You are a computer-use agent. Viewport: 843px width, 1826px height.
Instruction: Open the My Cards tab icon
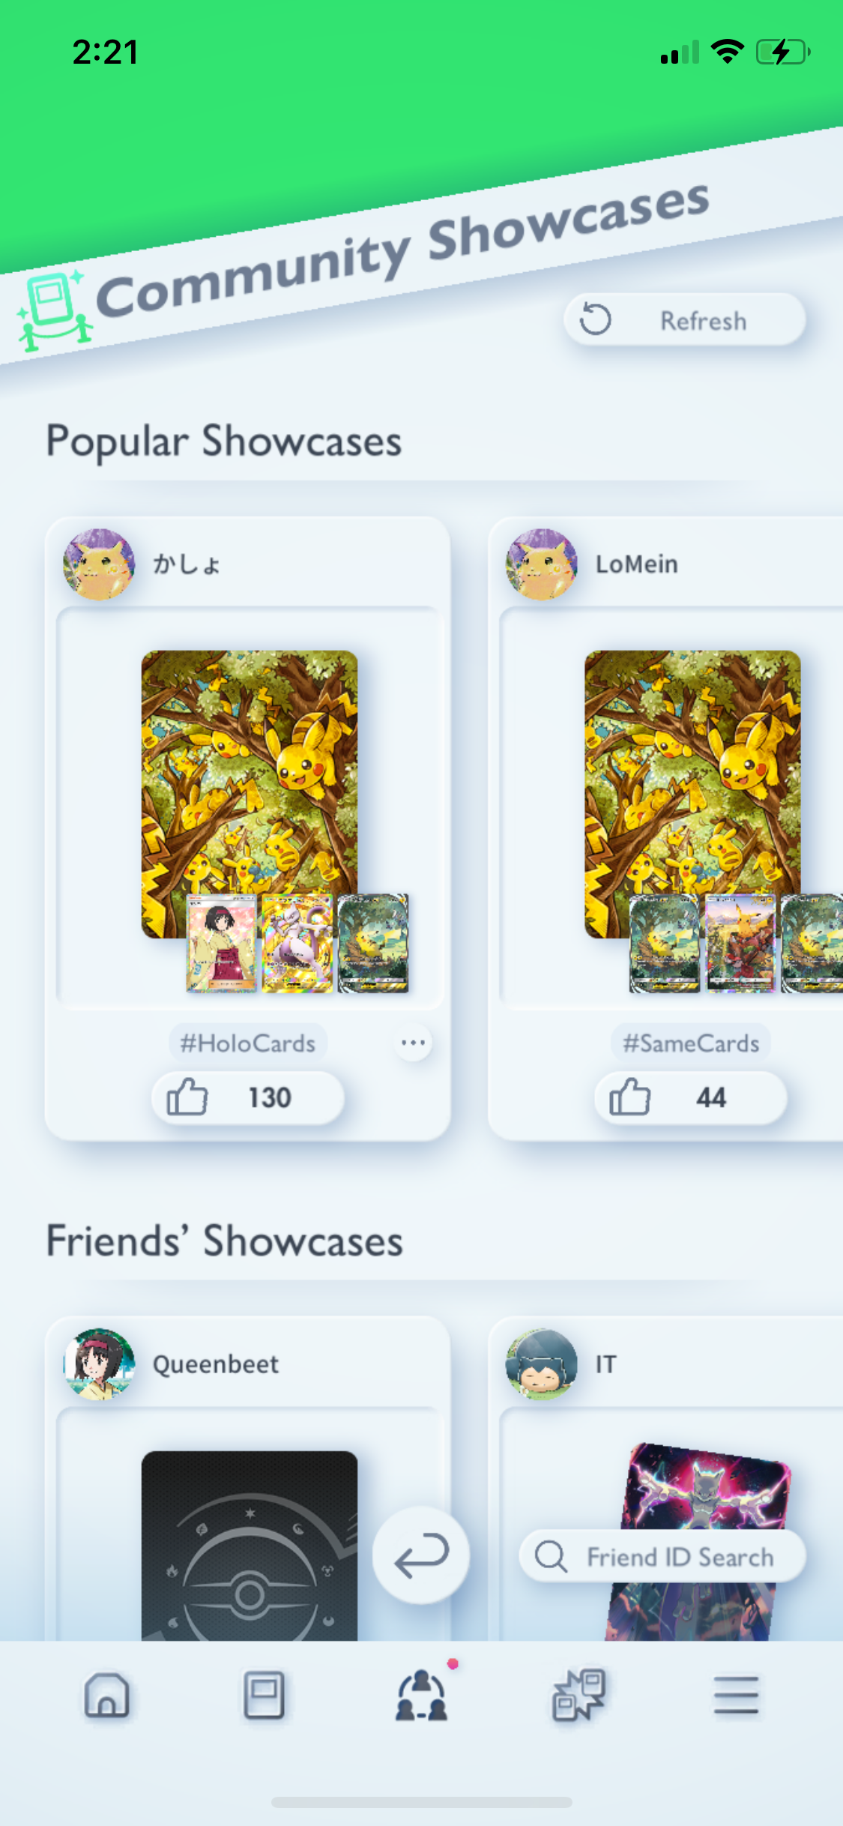pyautogui.click(x=264, y=1695)
